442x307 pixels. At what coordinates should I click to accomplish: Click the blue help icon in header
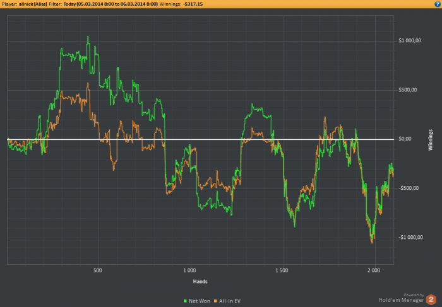(x=437, y=4)
